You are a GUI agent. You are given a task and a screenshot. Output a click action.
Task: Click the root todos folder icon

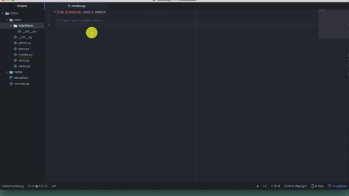(7, 13)
